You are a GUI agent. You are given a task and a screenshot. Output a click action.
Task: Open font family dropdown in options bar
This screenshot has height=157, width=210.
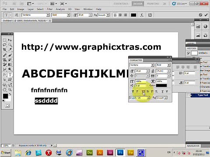click(x=48, y=15)
